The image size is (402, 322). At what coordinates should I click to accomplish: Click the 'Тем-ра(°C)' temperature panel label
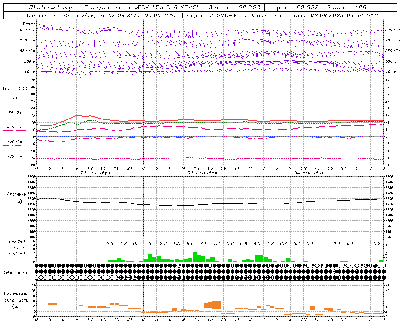(15, 89)
